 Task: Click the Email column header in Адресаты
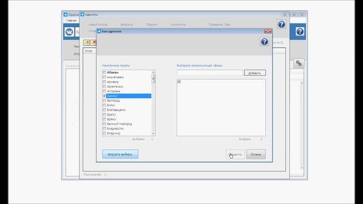click(88, 51)
